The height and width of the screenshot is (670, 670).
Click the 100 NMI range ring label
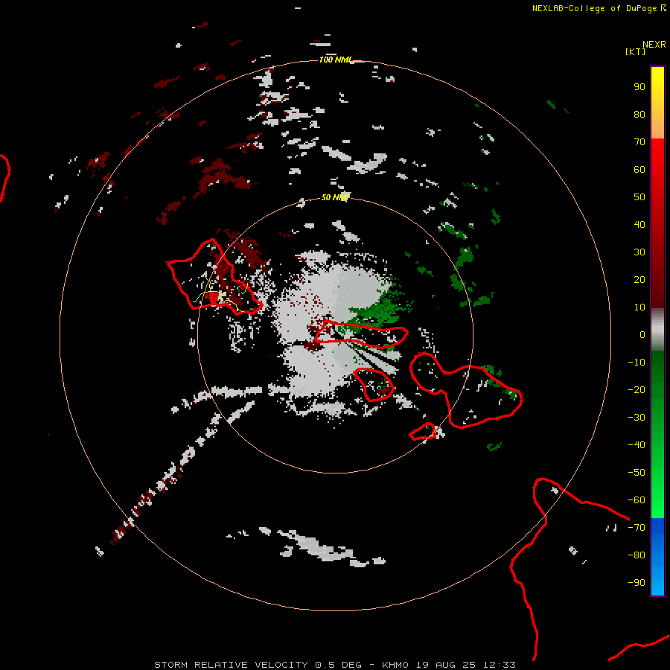(x=336, y=60)
